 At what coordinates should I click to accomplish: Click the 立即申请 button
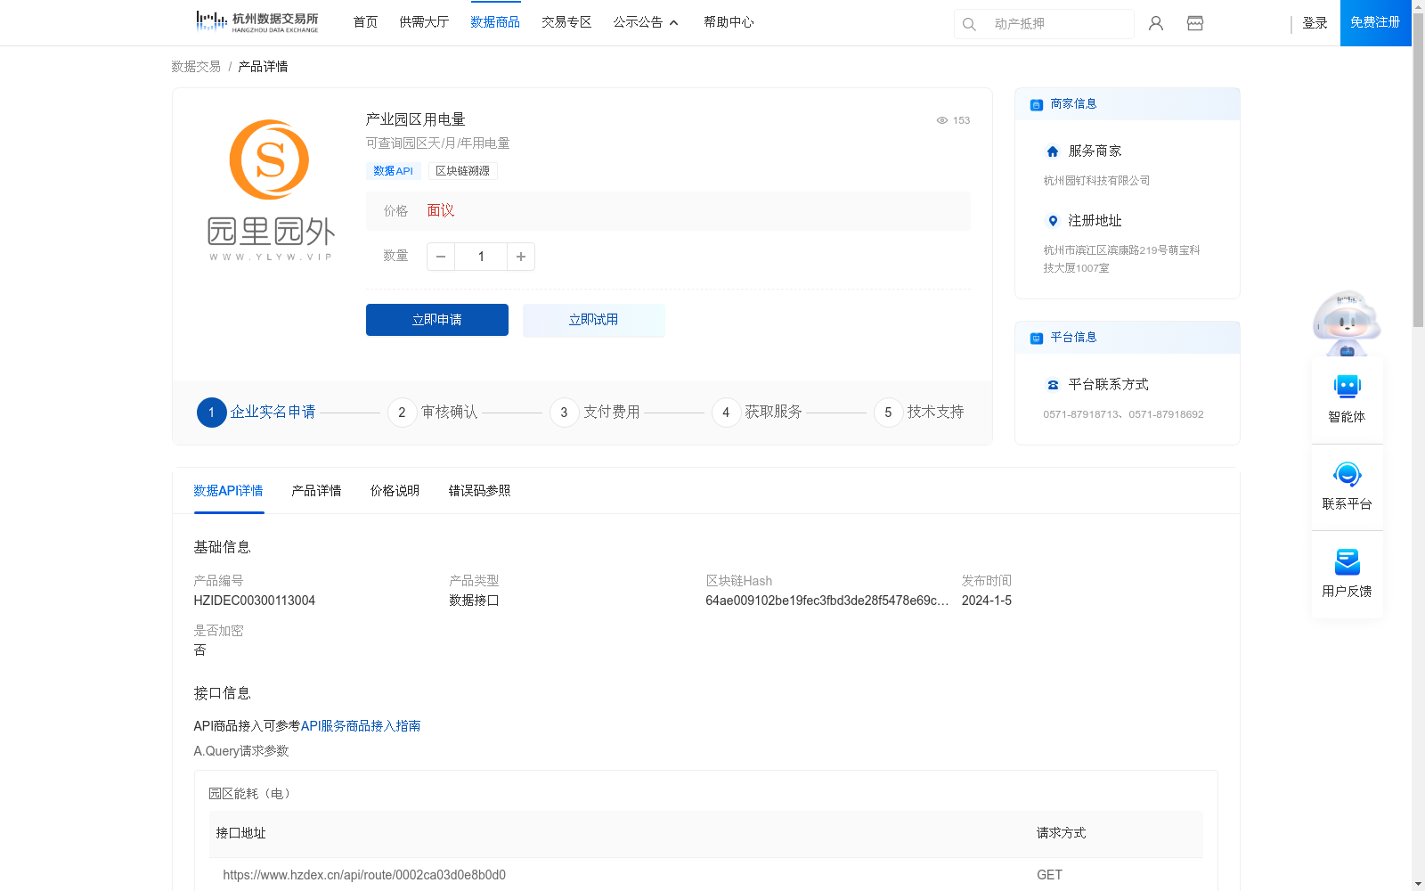point(437,320)
